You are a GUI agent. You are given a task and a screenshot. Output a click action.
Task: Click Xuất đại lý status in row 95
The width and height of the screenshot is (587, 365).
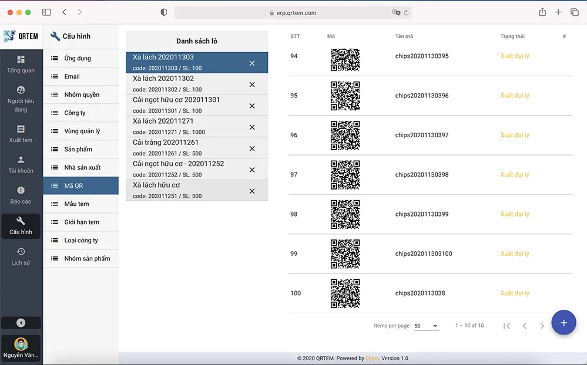(x=515, y=96)
